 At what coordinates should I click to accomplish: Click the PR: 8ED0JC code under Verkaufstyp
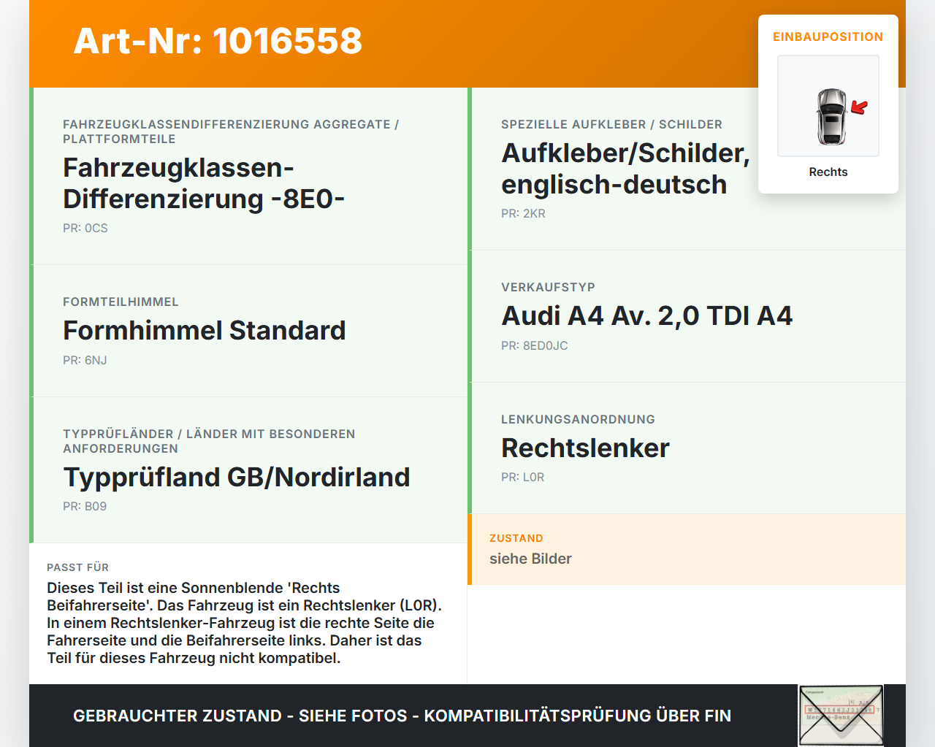tap(535, 345)
